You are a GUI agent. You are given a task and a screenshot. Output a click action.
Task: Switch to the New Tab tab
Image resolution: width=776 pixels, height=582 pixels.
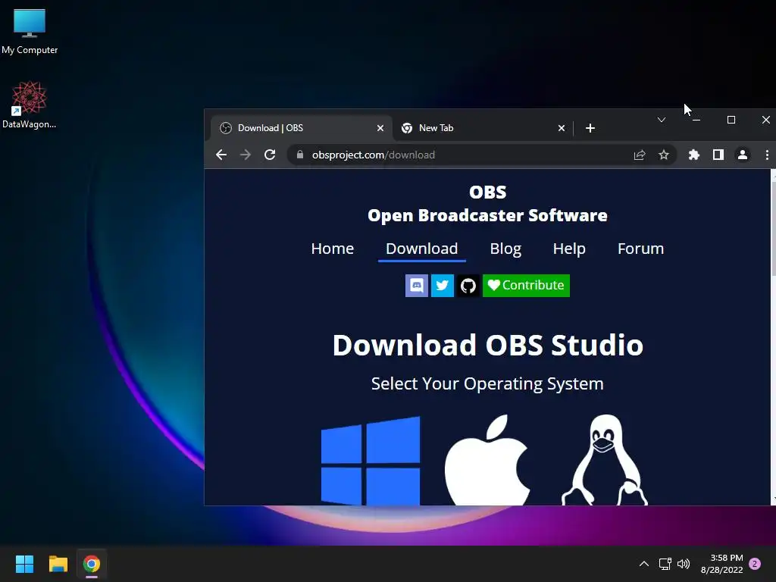[483, 128]
